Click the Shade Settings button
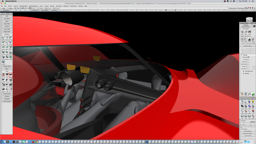Viewport: 256px width, 144px height. pos(248,131)
